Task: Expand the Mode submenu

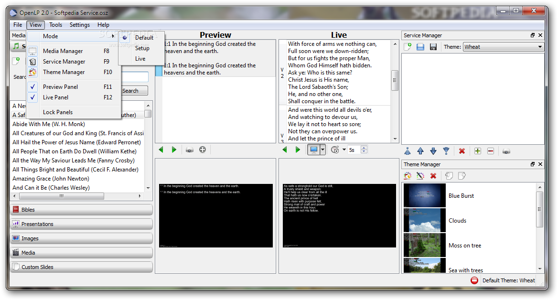Action: pos(74,36)
